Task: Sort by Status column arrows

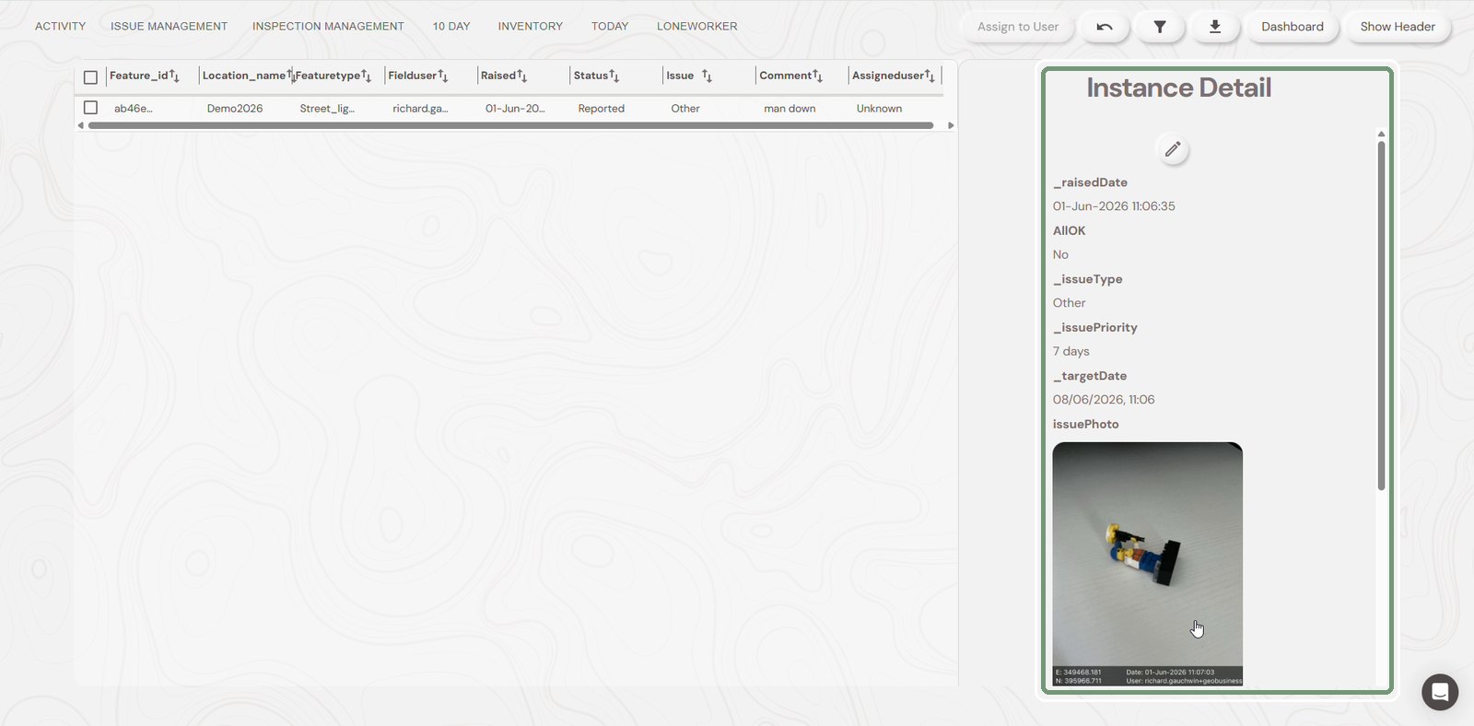Action: pyautogui.click(x=614, y=76)
